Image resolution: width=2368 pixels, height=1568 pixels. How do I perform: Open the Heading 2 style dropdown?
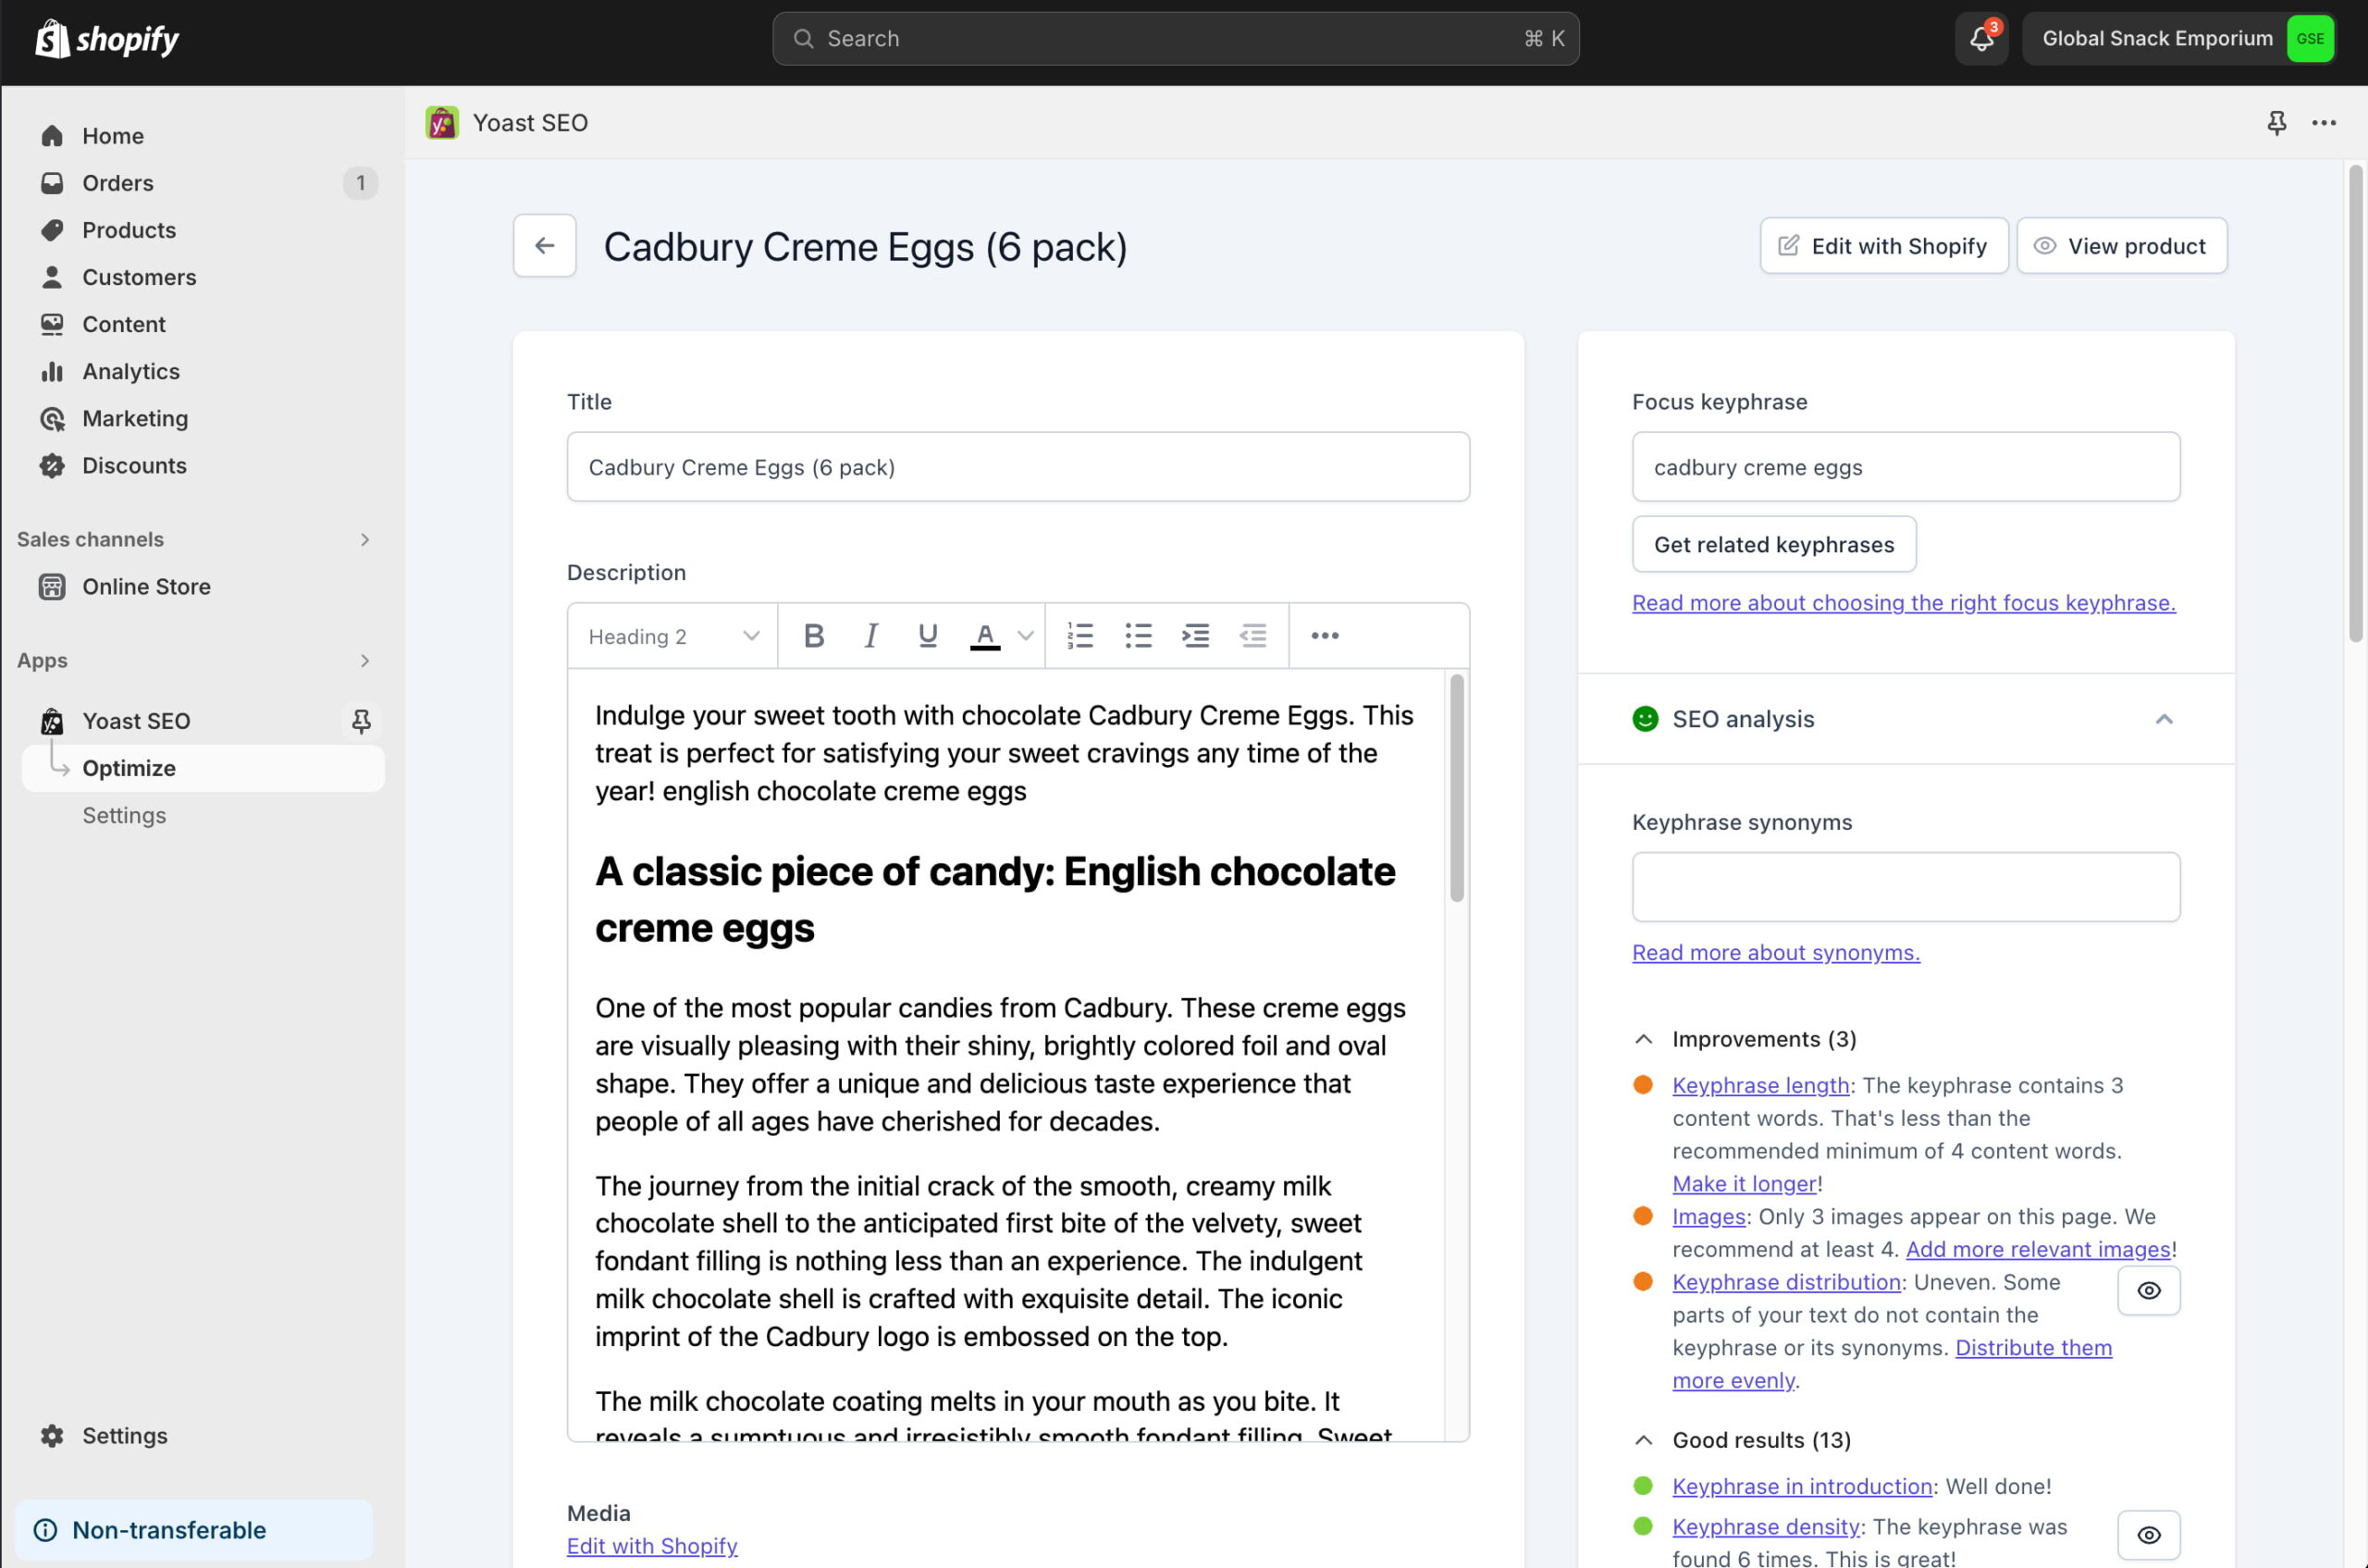click(673, 636)
